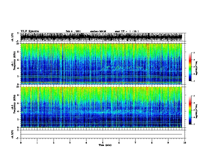Click the "station=MAM" label

click(x=98, y=31)
